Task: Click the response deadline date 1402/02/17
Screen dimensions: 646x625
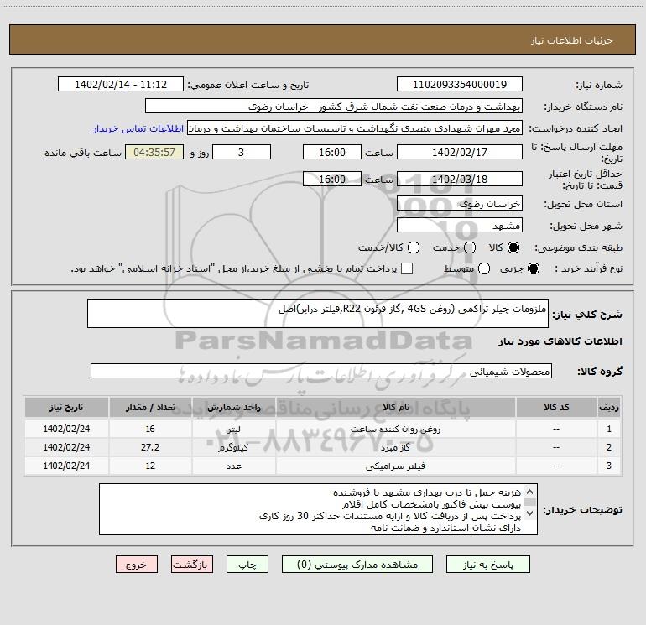Action: pyautogui.click(x=460, y=152)
